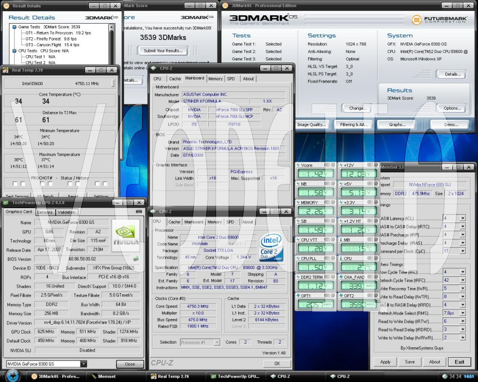Viewport: 478px width, 382px height.
Task: Open Memory tab in upper CPU-Z window
Action: [x=216, y=79]
